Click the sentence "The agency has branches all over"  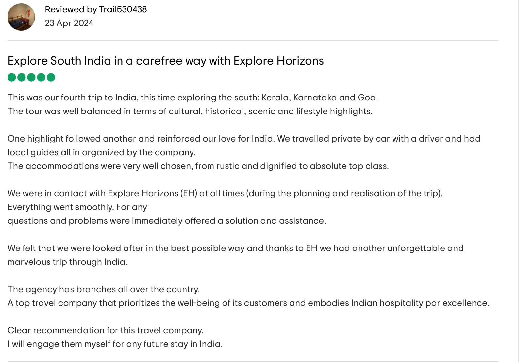click(x=104, y=289)
